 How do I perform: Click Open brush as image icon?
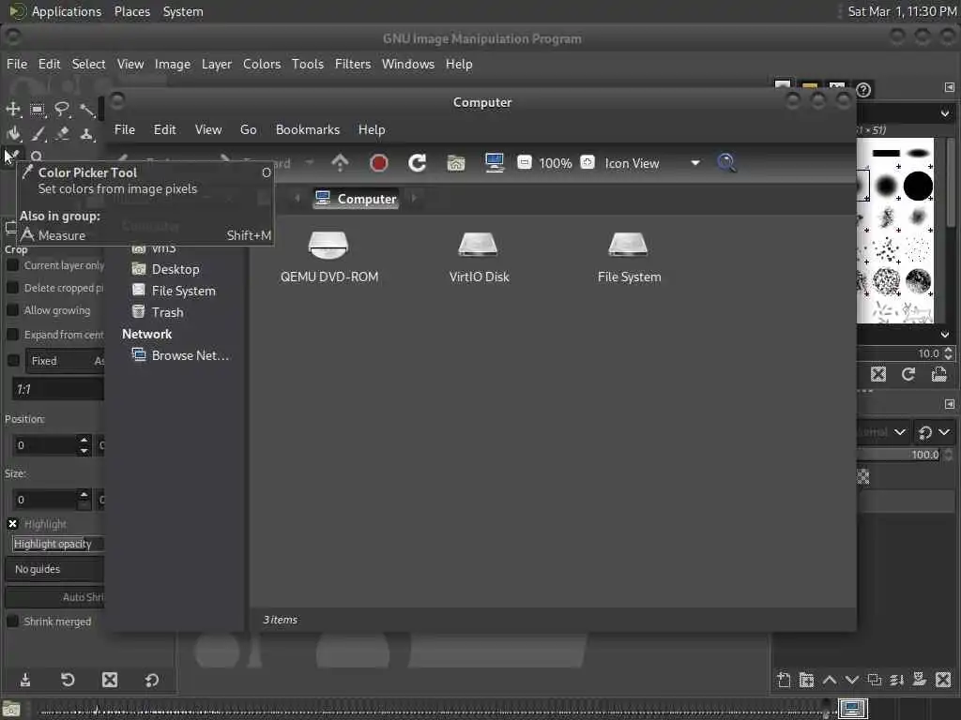tap(938, 374)
